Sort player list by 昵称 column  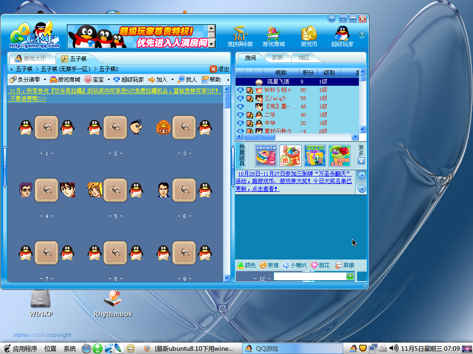coord(281,72)
